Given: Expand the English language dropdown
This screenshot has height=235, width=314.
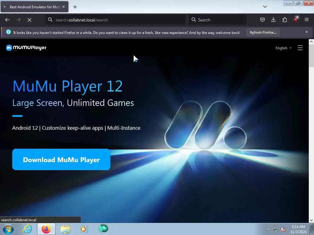Looking at the screenshot, I should pos(283,48).
